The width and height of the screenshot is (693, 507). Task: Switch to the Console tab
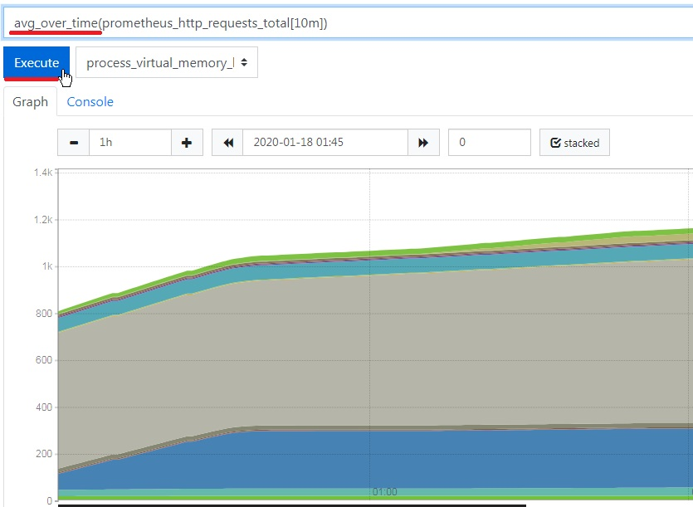click(x=90, y=102)
